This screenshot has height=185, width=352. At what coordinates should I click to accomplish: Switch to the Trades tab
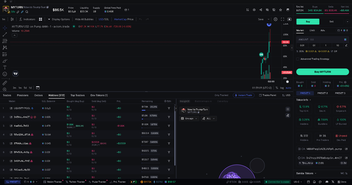coord(7,95)
